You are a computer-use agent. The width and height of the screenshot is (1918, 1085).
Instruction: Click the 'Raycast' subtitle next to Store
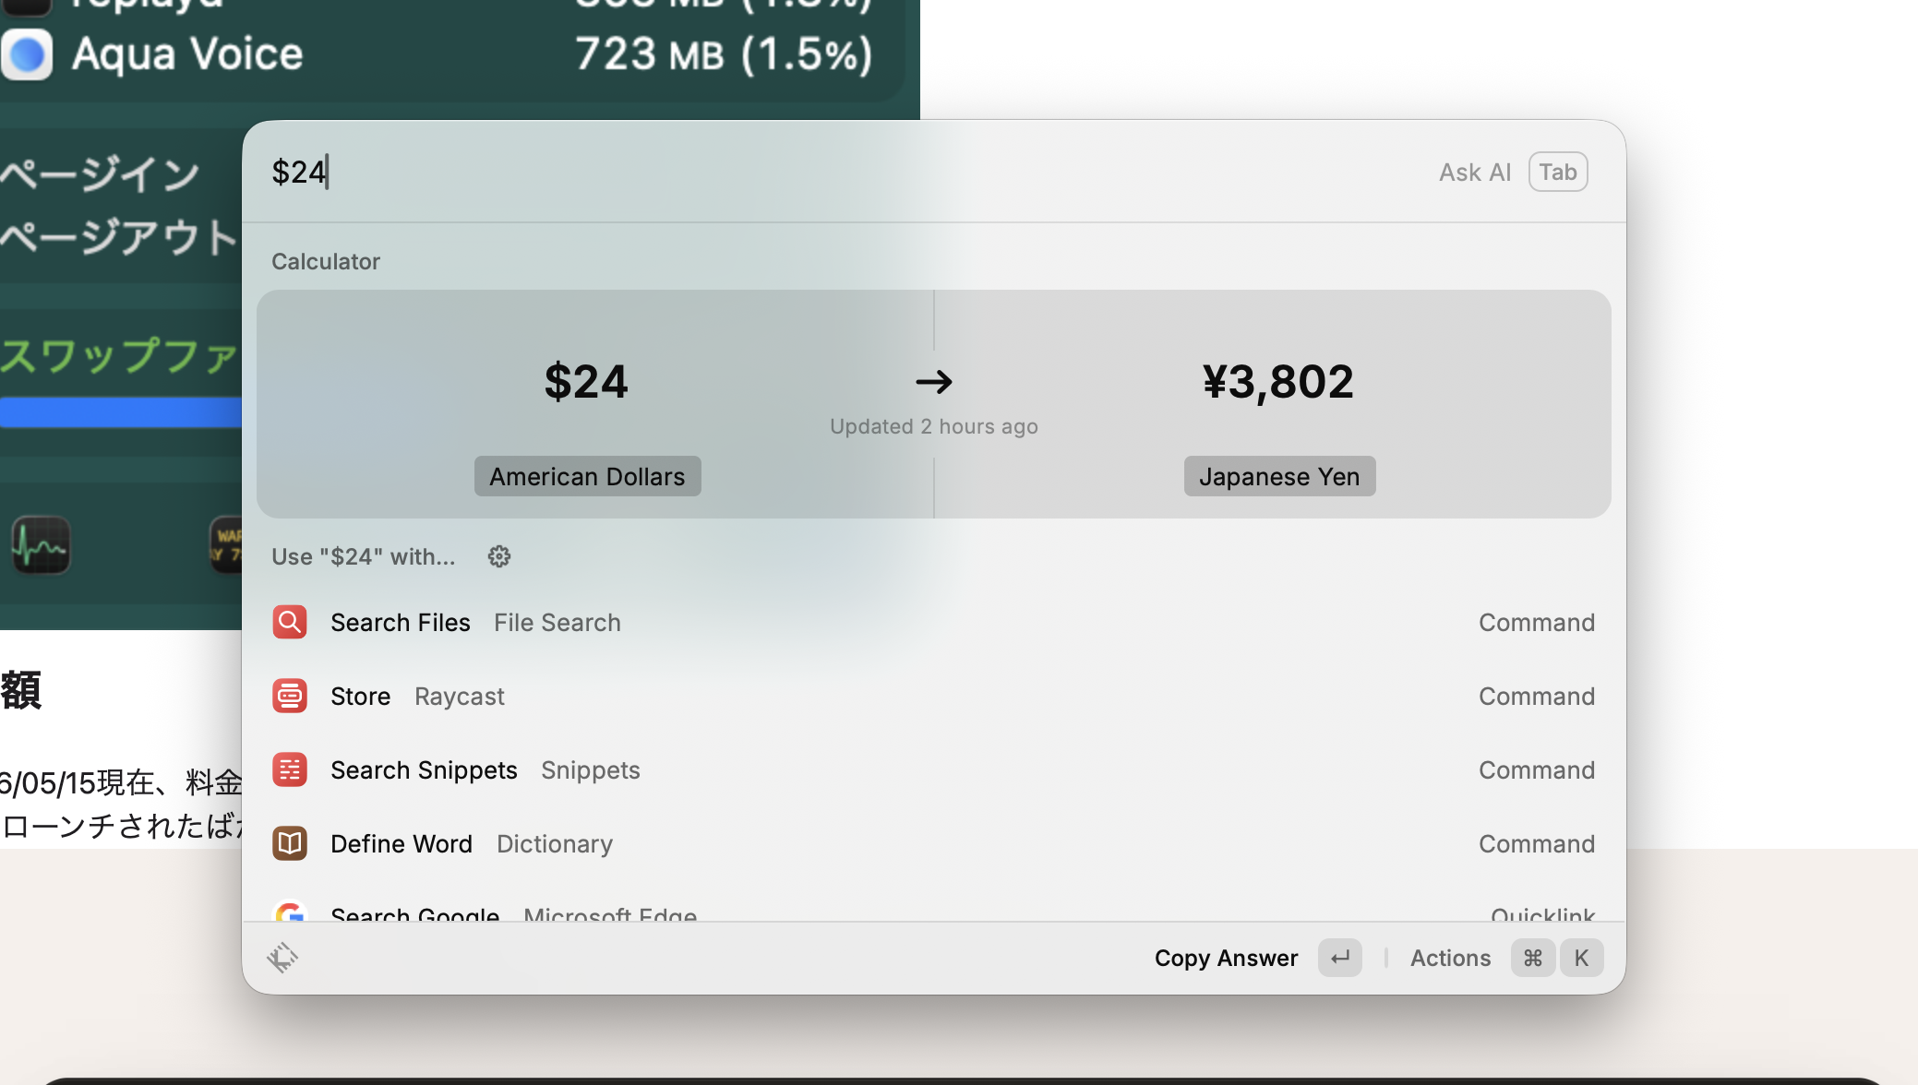[460, 697]
